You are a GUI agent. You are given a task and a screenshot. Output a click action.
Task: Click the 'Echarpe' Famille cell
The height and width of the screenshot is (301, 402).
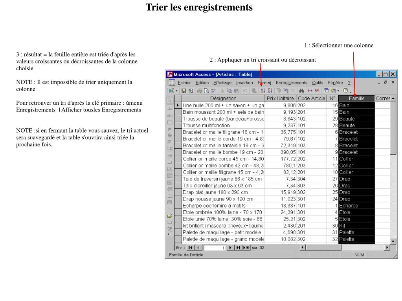[357, 206]
